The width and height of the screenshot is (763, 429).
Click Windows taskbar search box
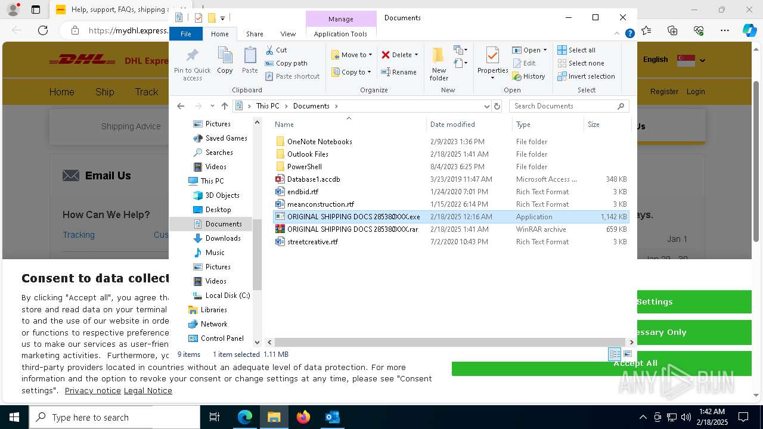(x=114, y=417)
